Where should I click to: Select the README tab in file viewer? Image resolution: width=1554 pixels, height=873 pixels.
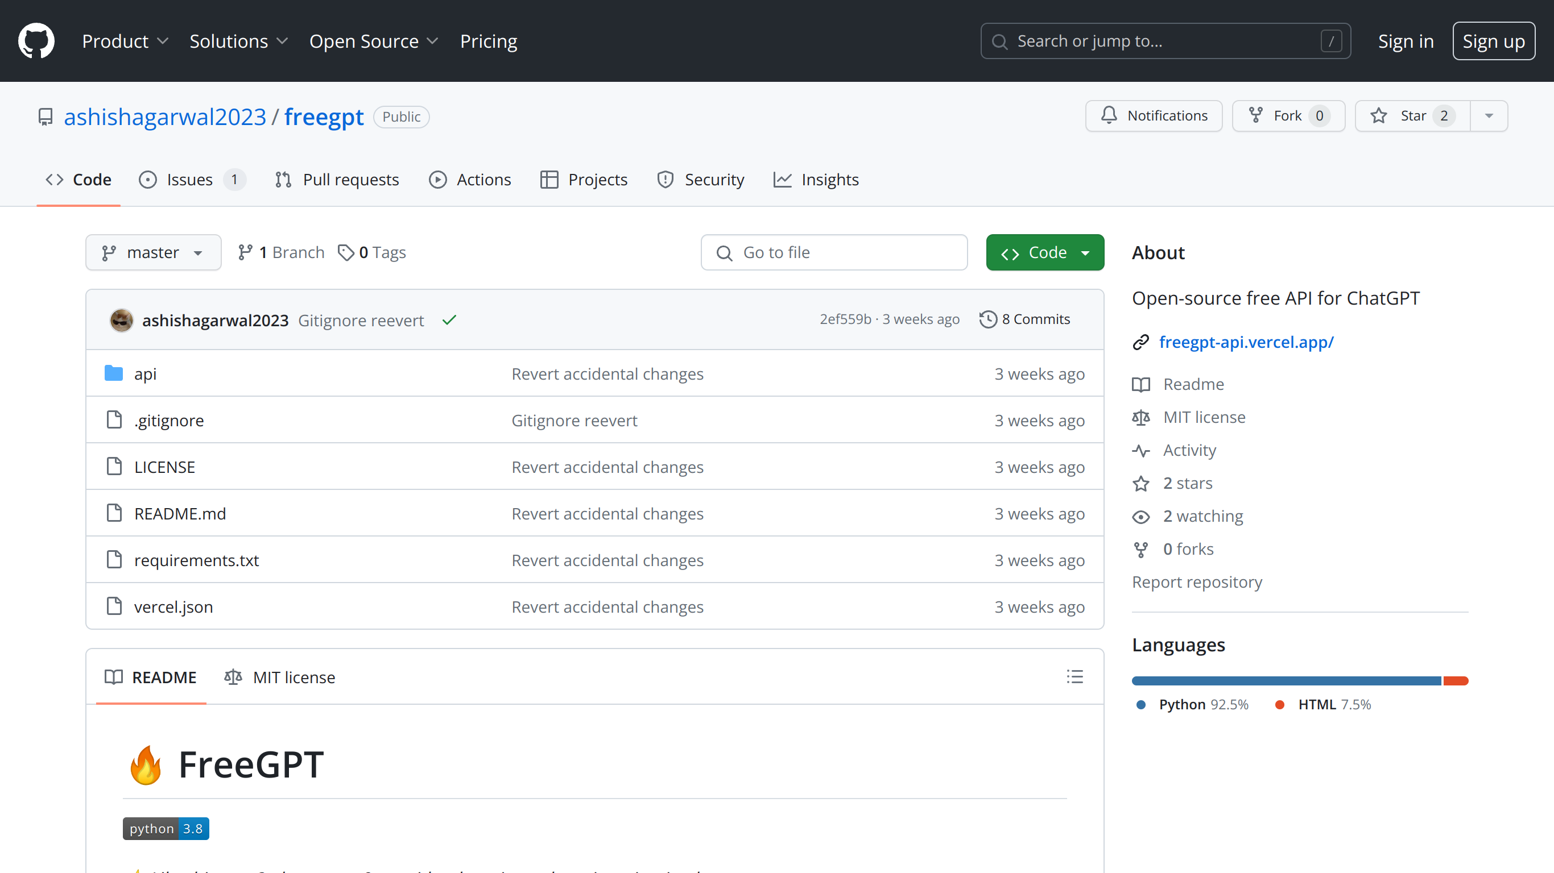tap(150, 677)
